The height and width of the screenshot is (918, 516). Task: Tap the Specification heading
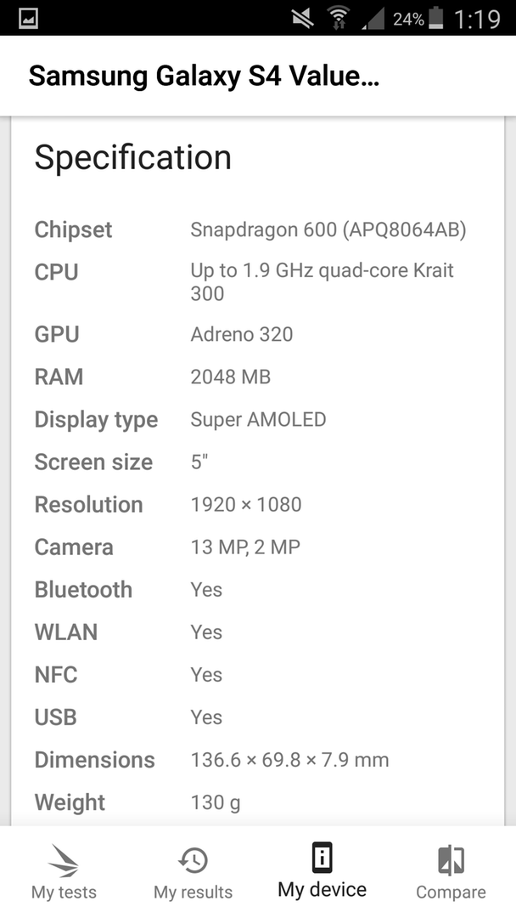132,157
